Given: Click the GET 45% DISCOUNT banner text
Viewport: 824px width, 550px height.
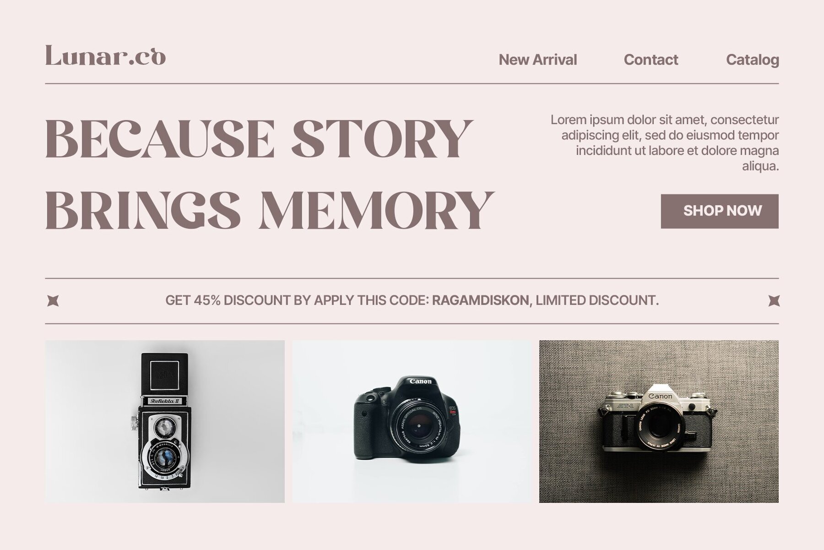Looking at the screenshot, I should point(412,300).
